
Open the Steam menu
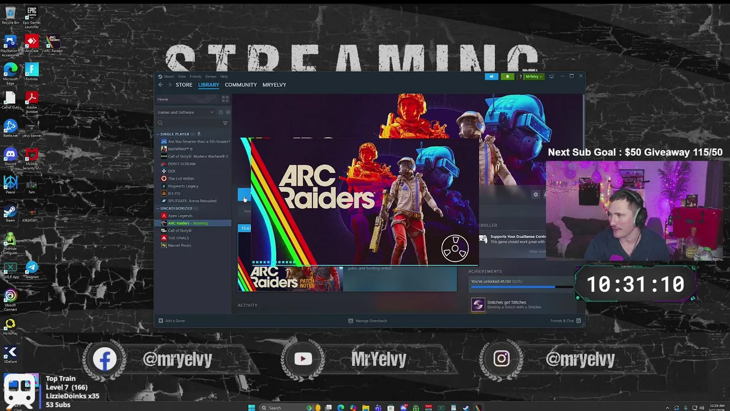coord(169,76)
